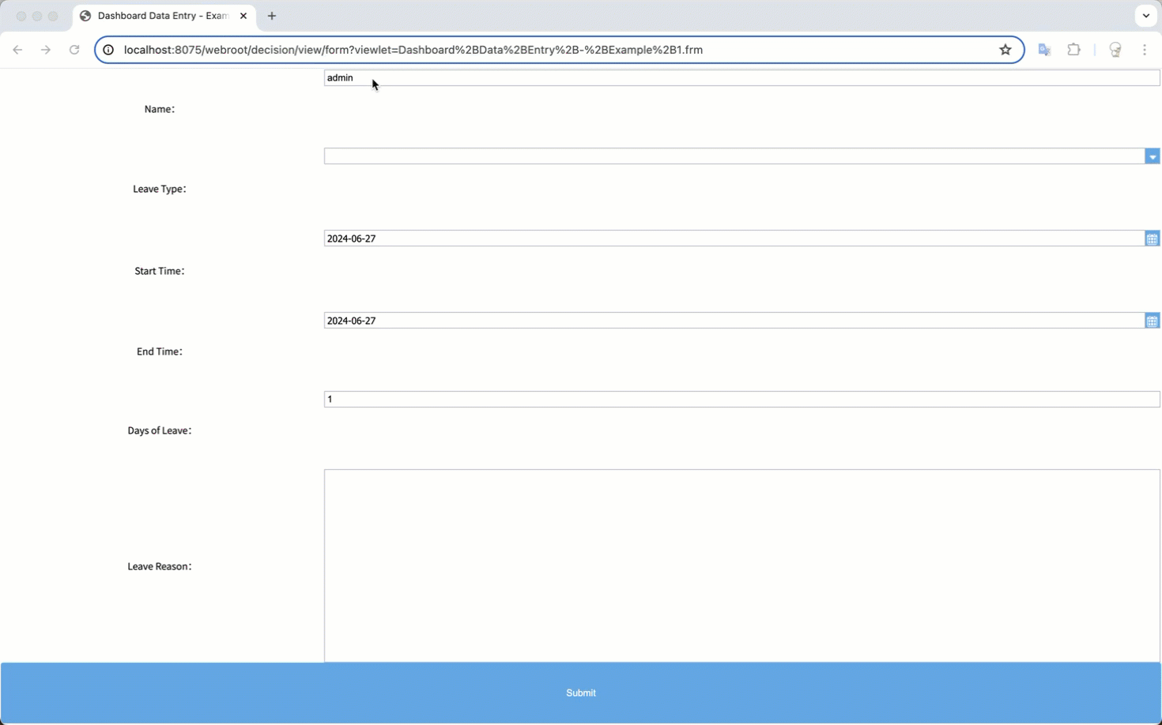
Task: Open the browser Extensions puzzle icon
Action: point(1073,49)
